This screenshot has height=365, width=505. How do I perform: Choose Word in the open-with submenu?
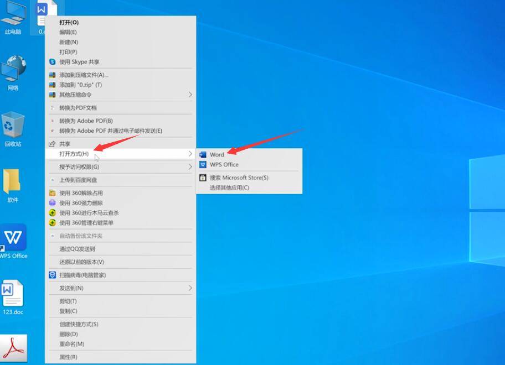(217, 155)
